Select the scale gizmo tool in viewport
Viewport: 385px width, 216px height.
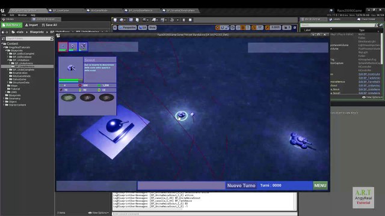227,28
